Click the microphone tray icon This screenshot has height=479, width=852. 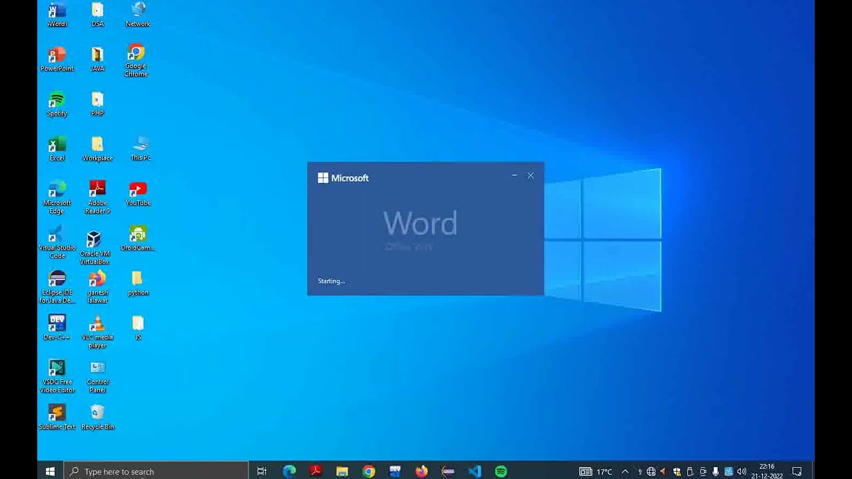pyautogui.click(x=716, y=472)
